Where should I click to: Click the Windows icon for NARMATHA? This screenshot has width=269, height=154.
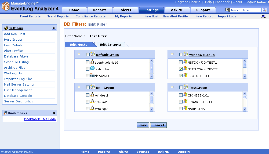click(x=185, y=108)
